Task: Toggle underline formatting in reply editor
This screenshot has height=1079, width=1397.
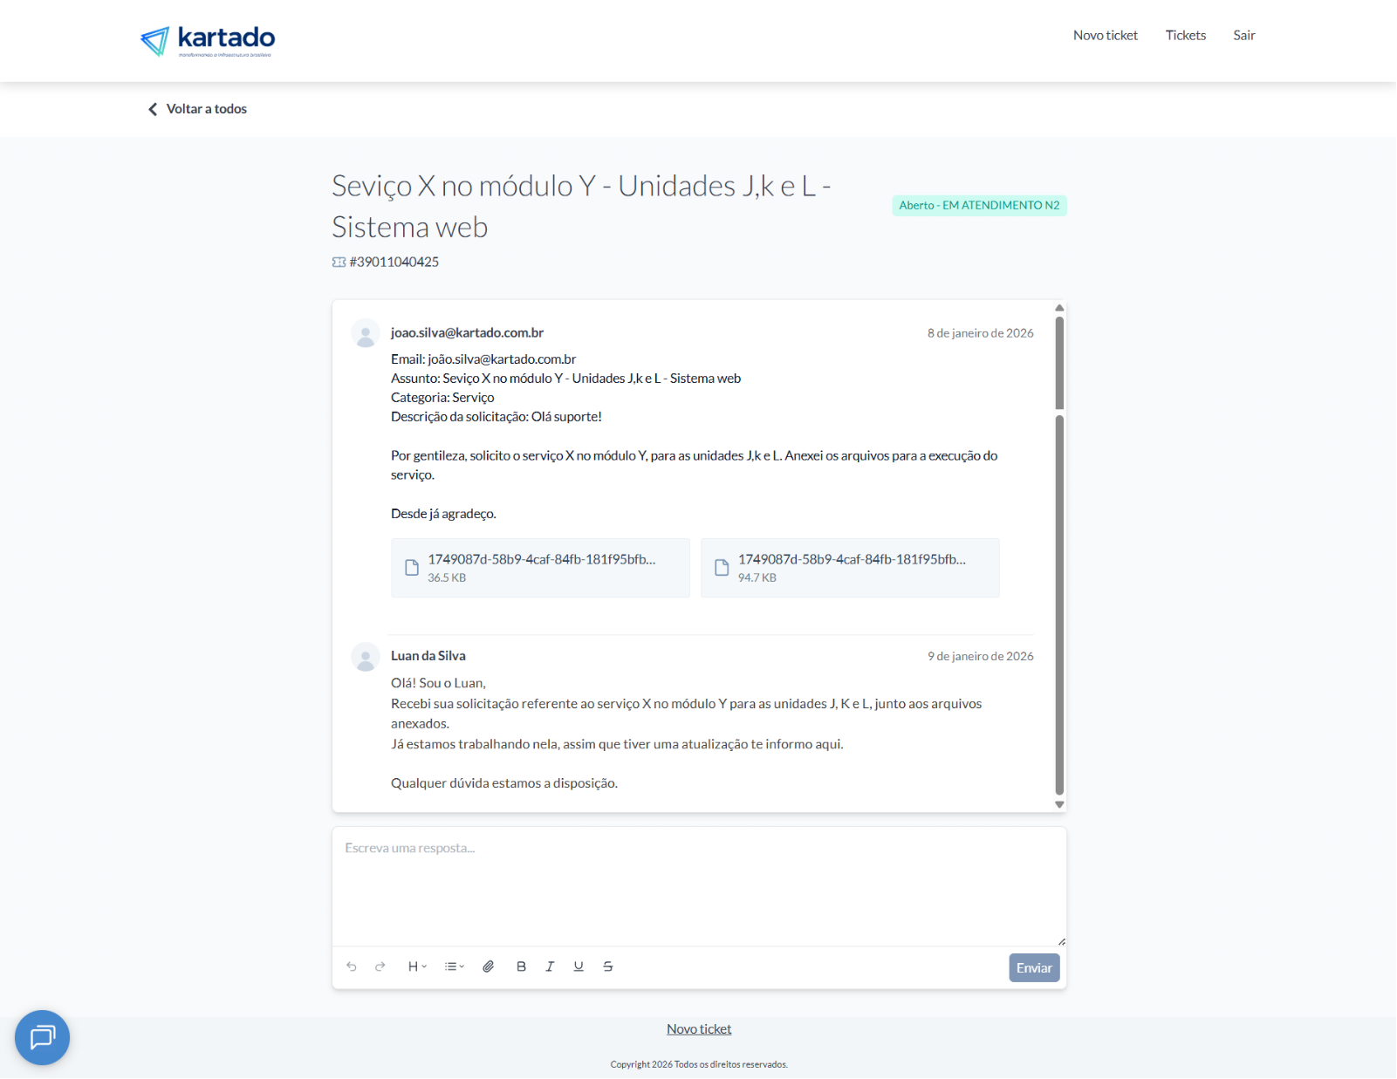Action: 579,966
